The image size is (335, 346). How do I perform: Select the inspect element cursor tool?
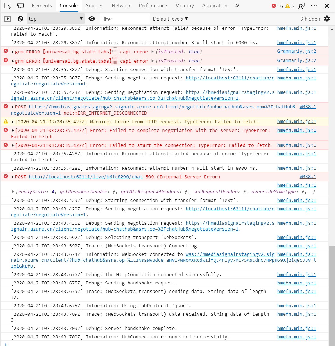pos(7,5)
